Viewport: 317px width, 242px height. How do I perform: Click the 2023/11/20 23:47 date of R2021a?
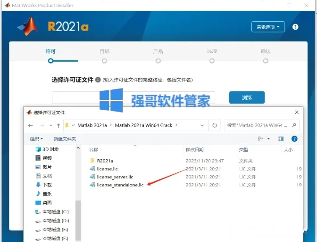[x=205, y=161]
